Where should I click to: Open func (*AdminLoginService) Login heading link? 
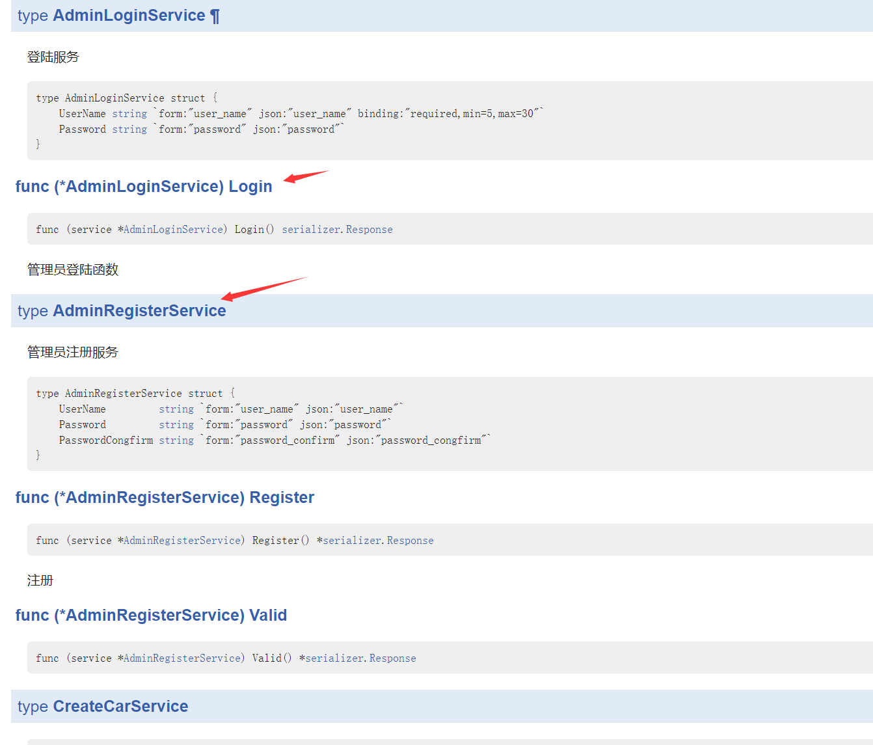144,187
